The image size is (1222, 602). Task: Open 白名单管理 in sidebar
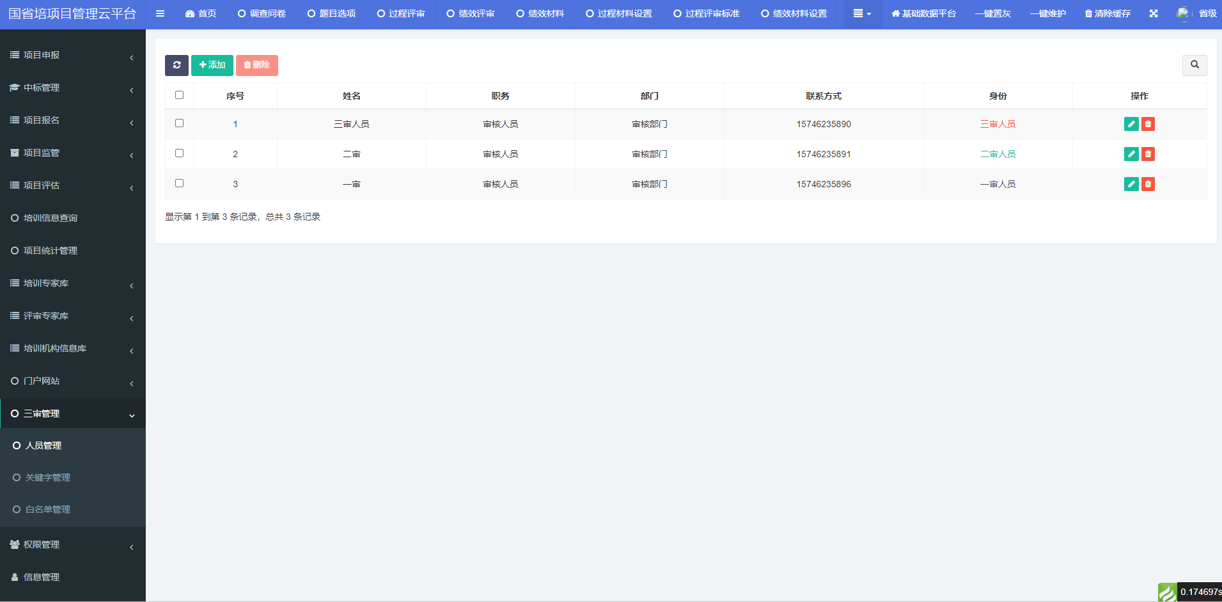[x=48, y=509]
